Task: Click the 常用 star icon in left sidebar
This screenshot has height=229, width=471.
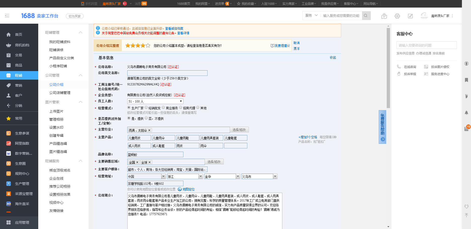Action: click(x=9, y=118)
